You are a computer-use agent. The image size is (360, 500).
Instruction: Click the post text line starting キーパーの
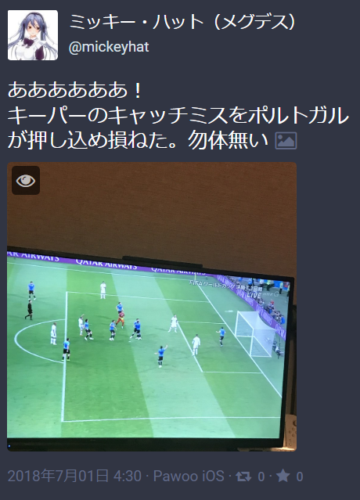pyautogui.click(x=178, y=116)
